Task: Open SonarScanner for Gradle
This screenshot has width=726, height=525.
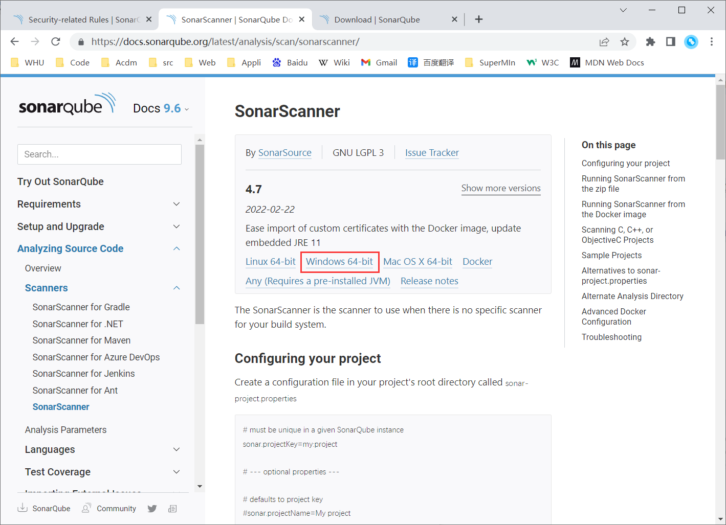Action: point(81,307)
